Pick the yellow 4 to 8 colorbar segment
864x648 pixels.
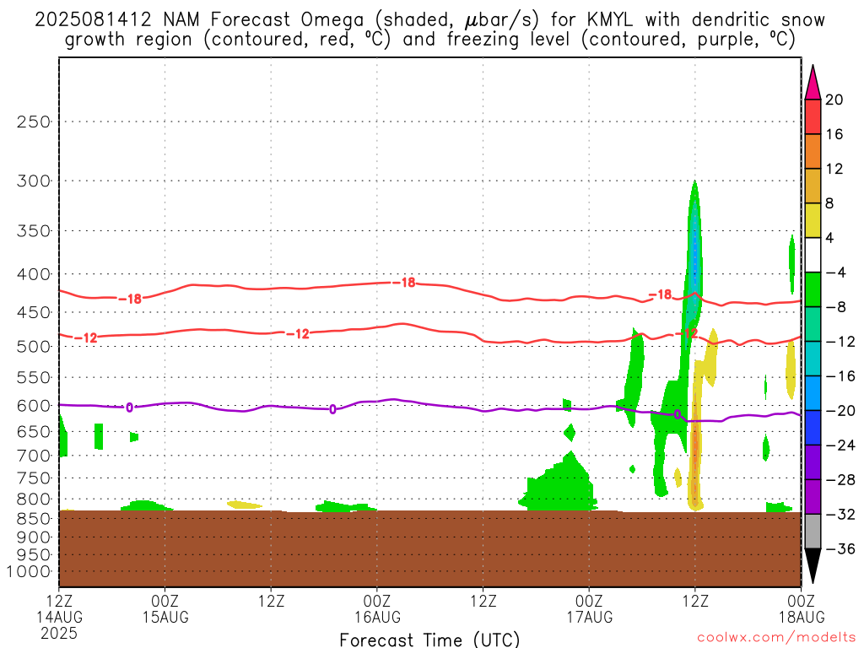click(813, 220)
